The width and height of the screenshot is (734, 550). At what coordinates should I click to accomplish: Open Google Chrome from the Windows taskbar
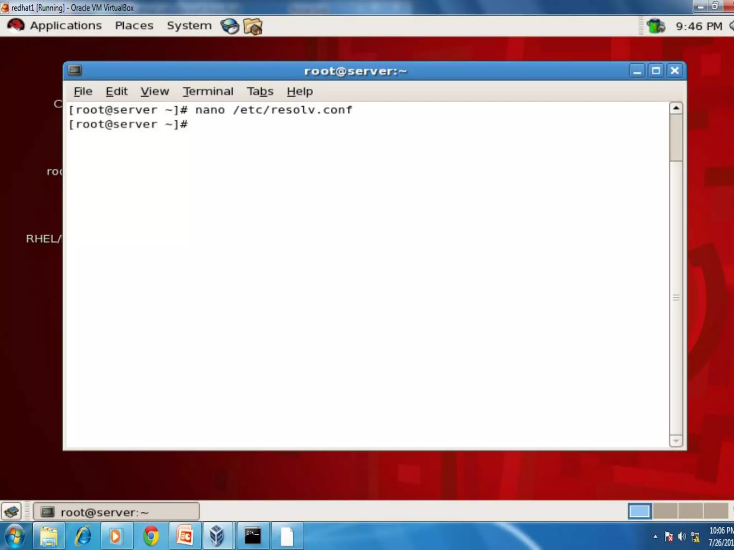tap(151, 536)
